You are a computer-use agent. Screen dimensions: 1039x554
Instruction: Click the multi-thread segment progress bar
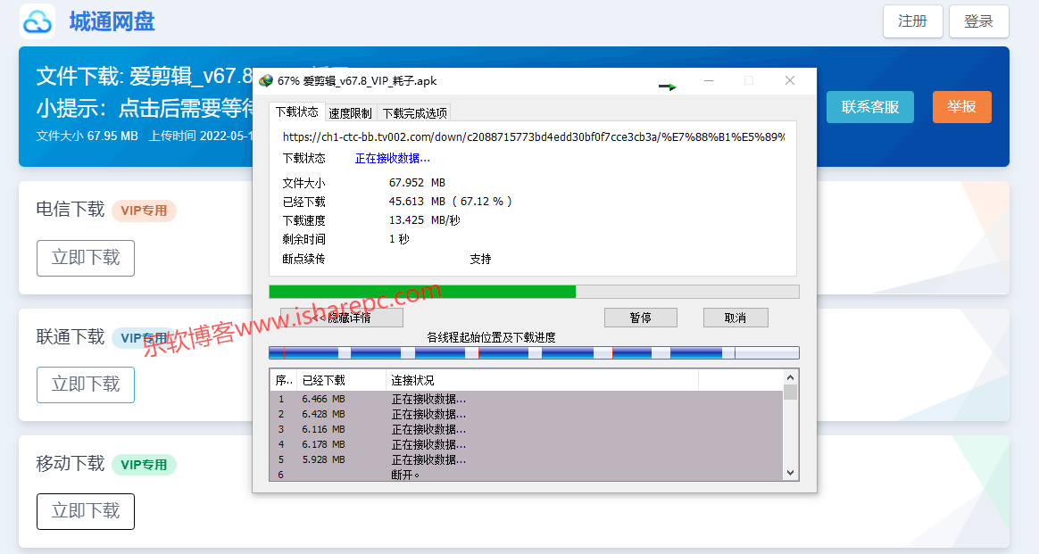point(534,352)
